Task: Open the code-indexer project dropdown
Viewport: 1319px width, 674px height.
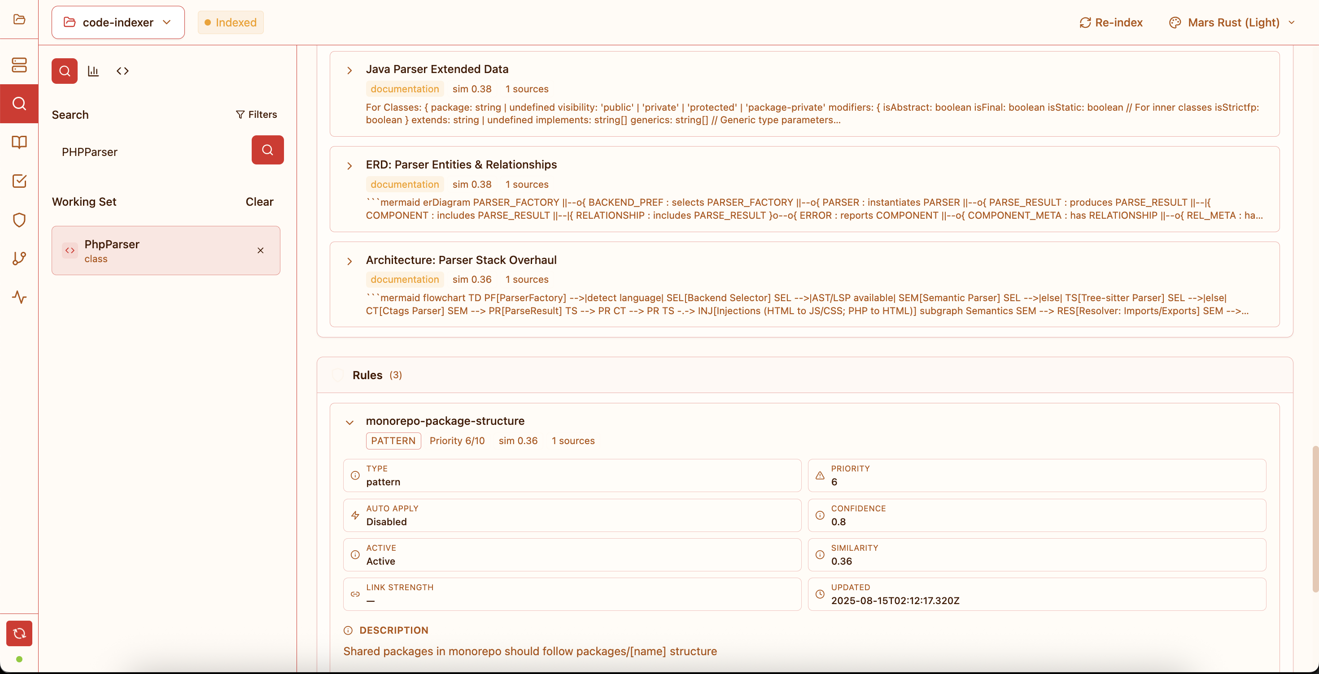Action: [118, 22]
